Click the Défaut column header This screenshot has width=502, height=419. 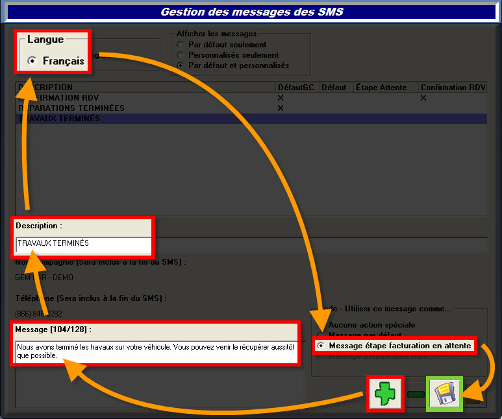pos(334,88)
